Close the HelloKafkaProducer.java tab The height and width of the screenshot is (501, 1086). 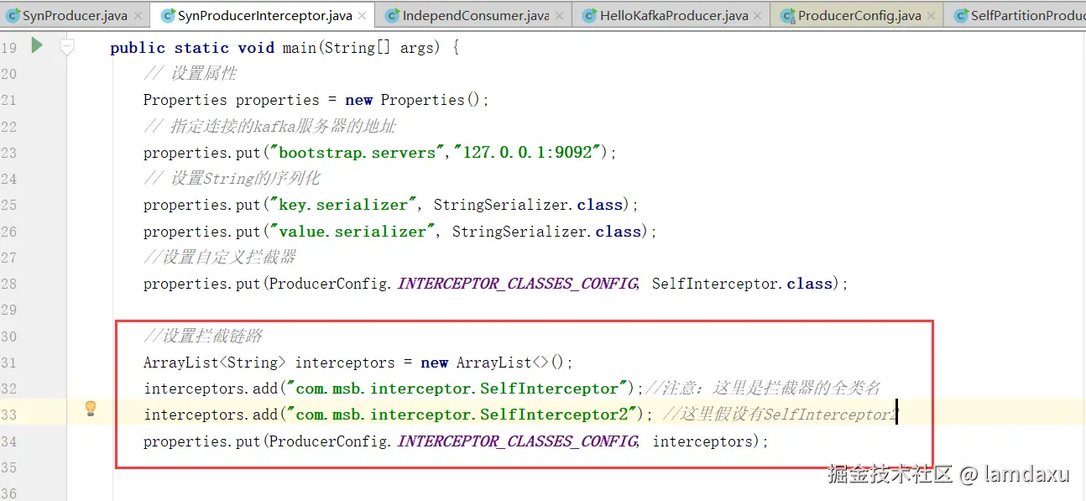coord(760,16)
